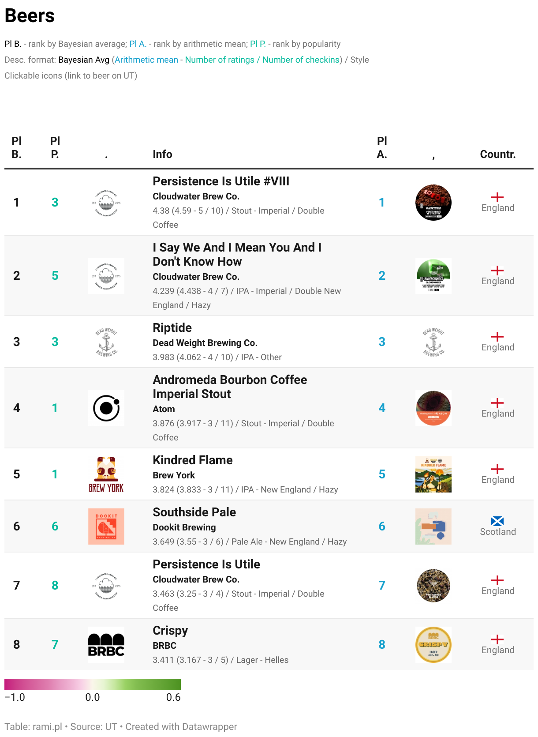
Task: Open the BRBC brewery logo
Action: 106,645
